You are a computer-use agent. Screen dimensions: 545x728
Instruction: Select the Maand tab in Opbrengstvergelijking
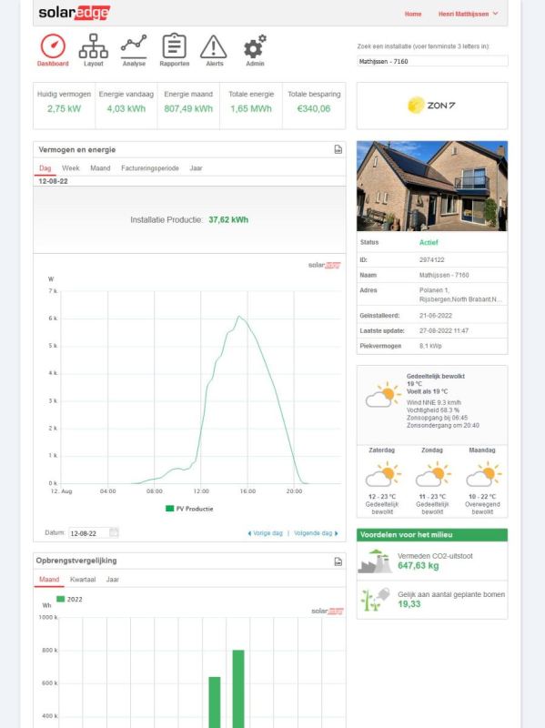[49, 580]
